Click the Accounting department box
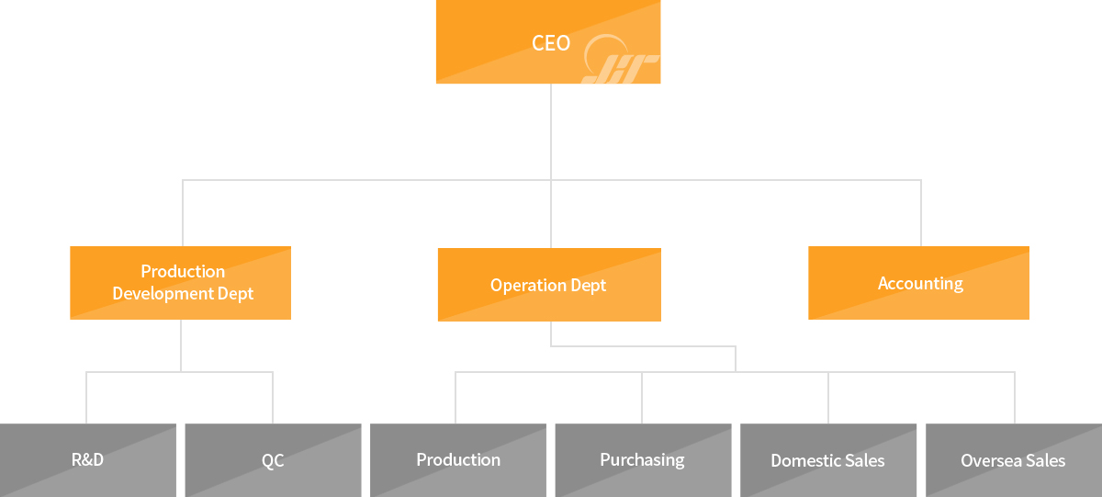 click(x=918, y=283)
